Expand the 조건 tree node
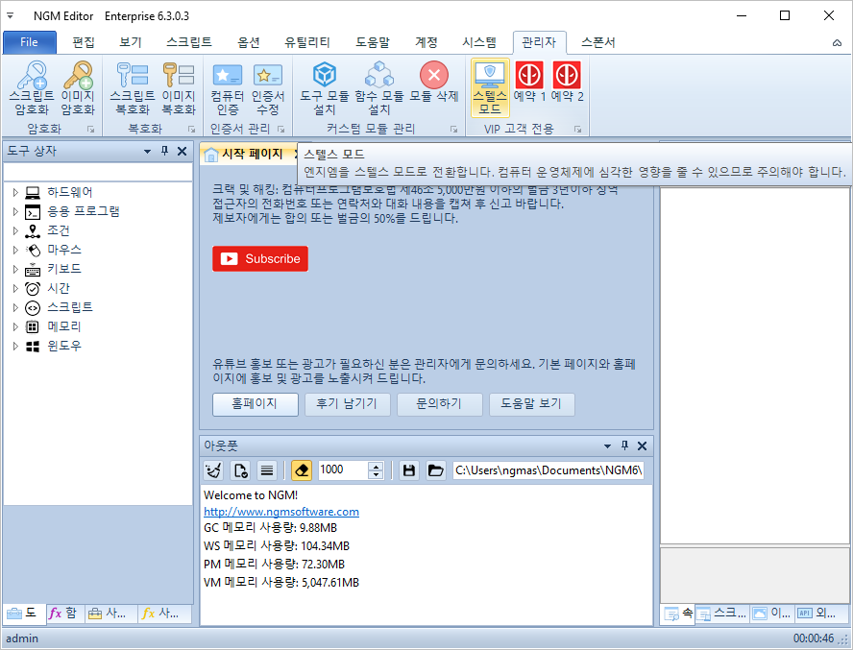The height and width of the screenshot is (650, 853). (15, 230)
